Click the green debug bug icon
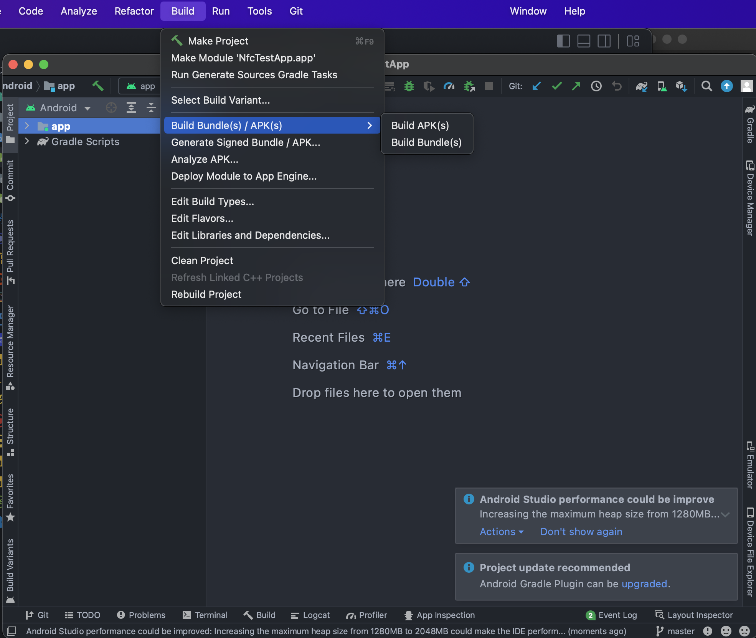The image size is (756, 638). pyautogui.click(x=409, y=86)
